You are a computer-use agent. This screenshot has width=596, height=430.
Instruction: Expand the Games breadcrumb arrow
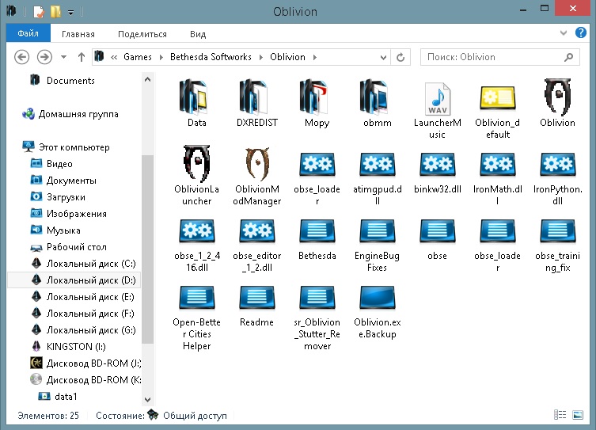[161, 57]
